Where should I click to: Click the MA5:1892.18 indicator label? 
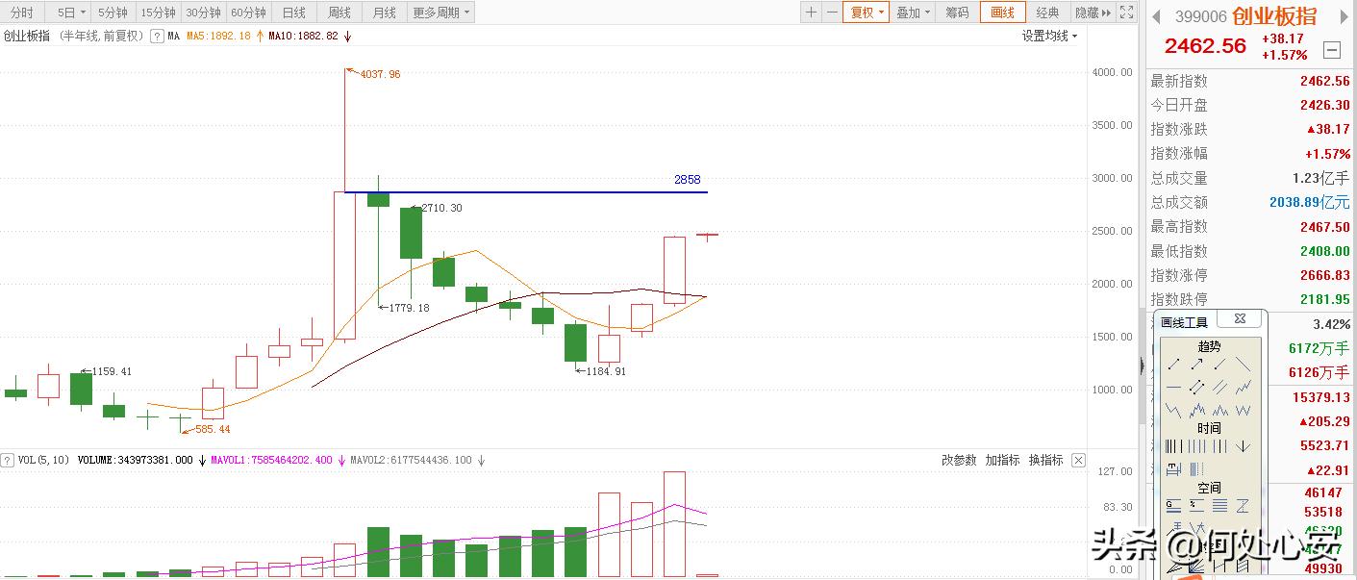coord(218,36)
